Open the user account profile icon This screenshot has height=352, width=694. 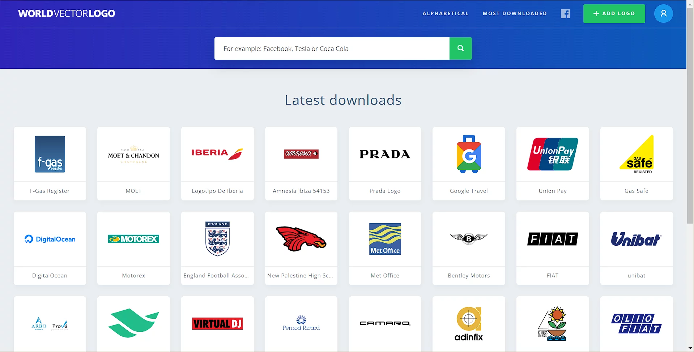click(x=663, y=14)
